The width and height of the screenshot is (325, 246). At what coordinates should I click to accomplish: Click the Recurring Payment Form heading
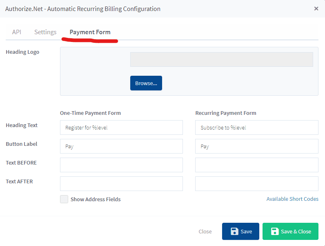point(226,113)
